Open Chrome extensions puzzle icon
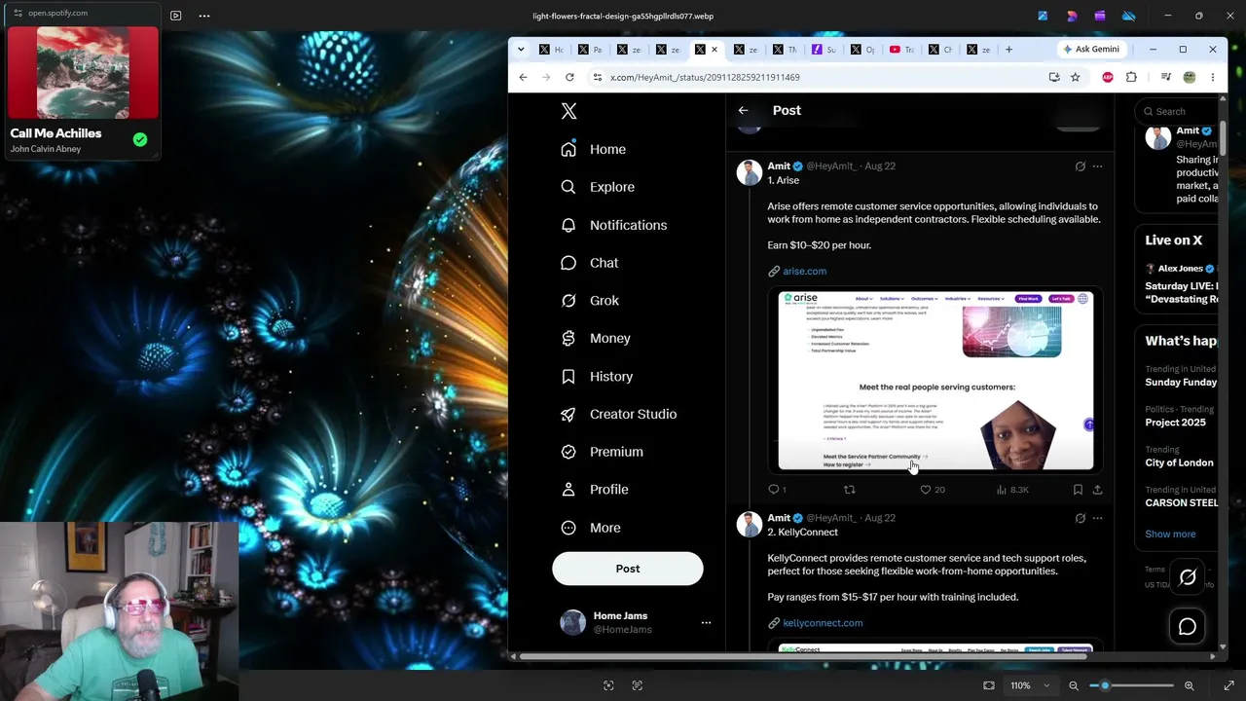The width and height of the screenshot is (1246, 701). coord(1131,77)
